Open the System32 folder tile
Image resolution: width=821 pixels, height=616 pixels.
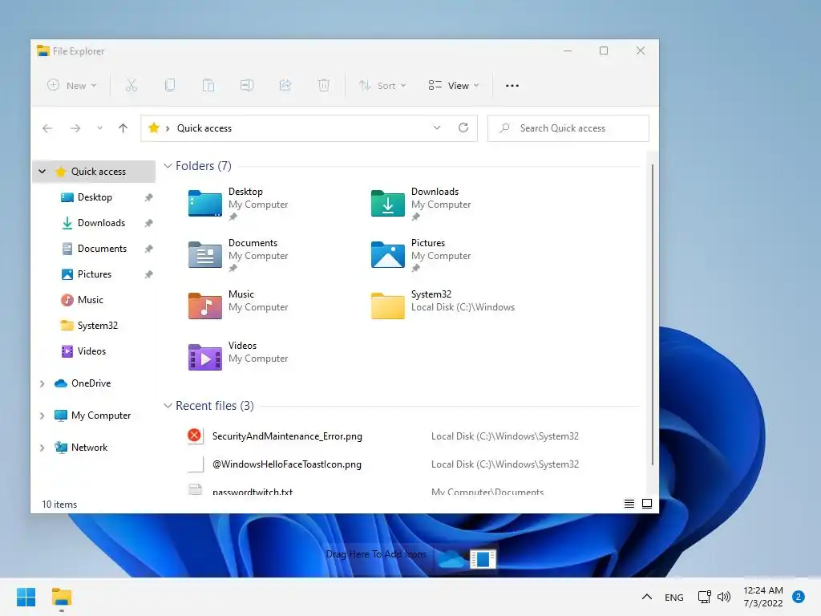click(443, 306)
